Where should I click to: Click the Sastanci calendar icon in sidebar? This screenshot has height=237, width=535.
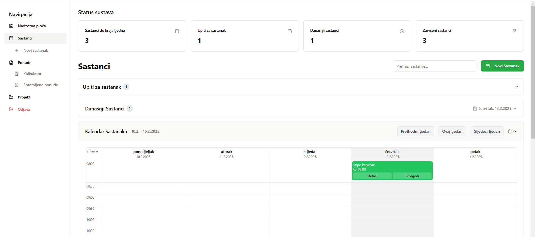tap(11, 38)
